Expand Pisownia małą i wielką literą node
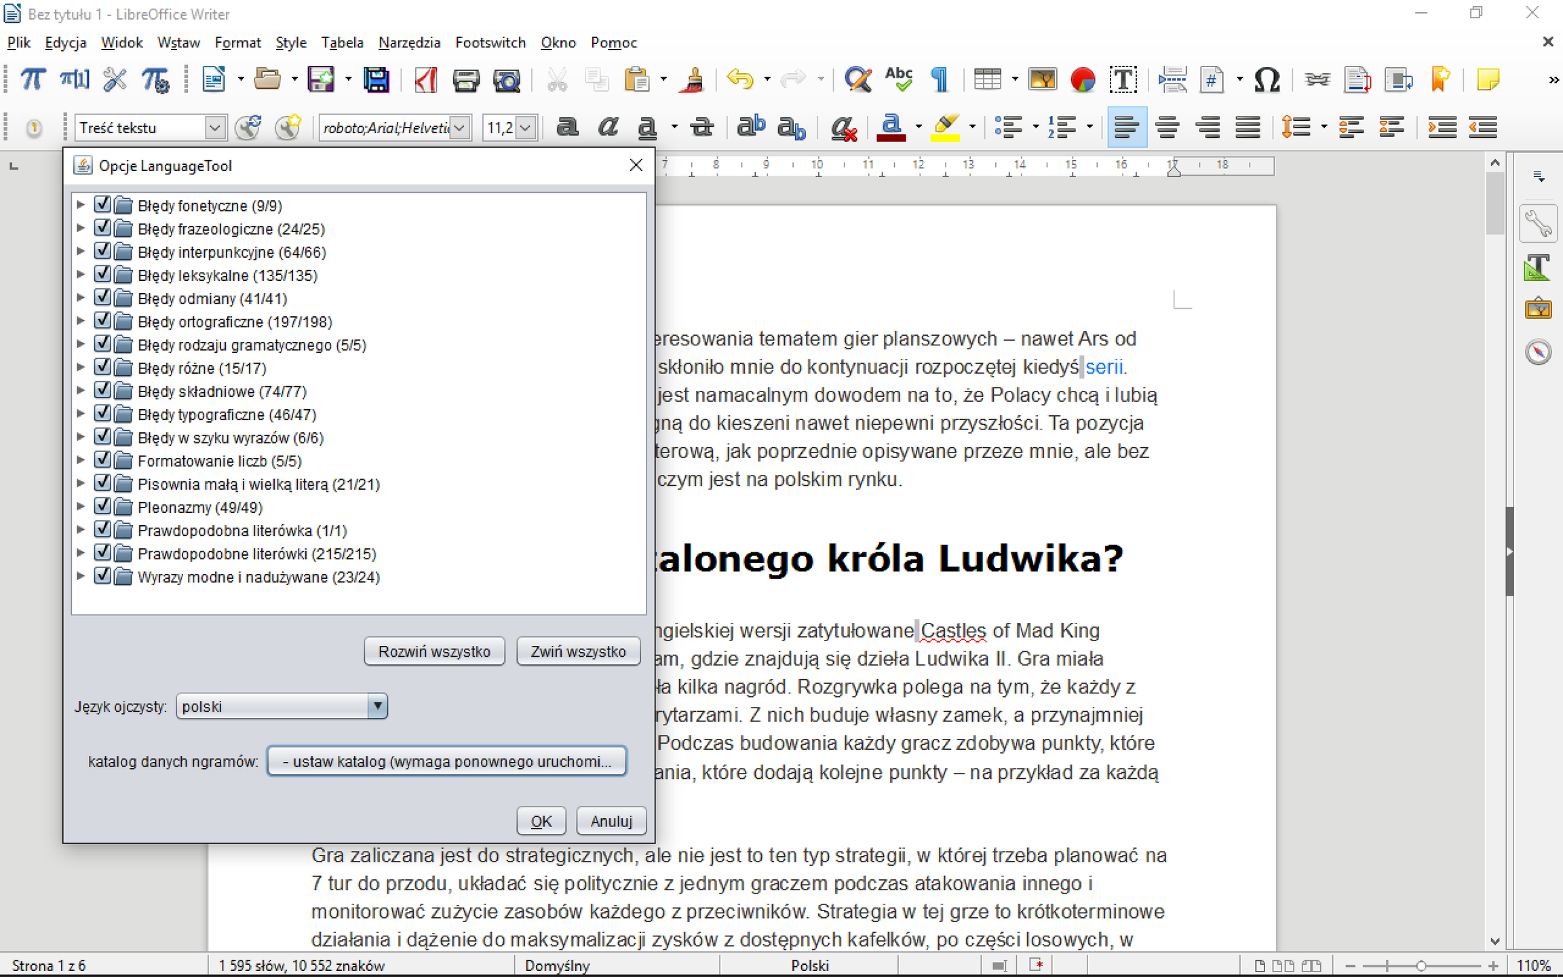The height and width of the screenshot is (977, 1563). 81,483
